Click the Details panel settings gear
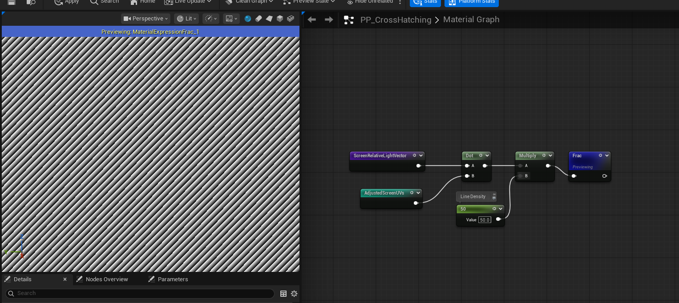Image resolution: width=679 pixels, height=303 pixels. coord(294,293)
